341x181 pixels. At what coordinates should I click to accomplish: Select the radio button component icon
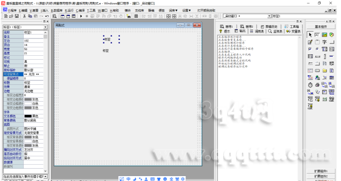pyautogui.click(x=317, y=49)
